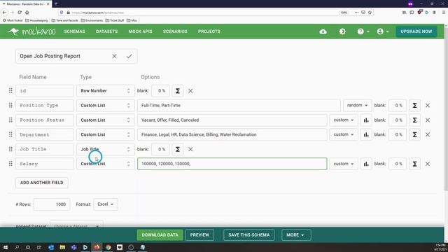Open formula sigma for Position Type field
This screenshot has height=252, width=448.
click(414, 106)
